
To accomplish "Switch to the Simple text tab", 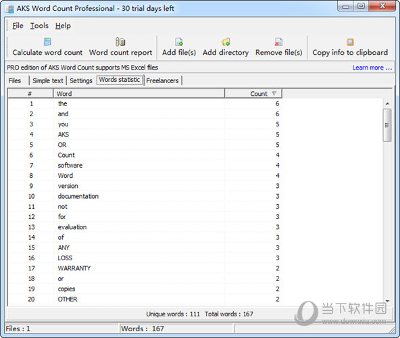I will [x=48, y=80].
